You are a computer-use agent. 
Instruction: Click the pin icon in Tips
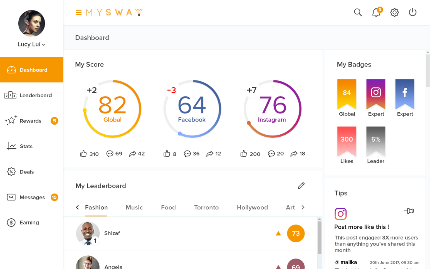pyautogui.click(x=409, y=211)
